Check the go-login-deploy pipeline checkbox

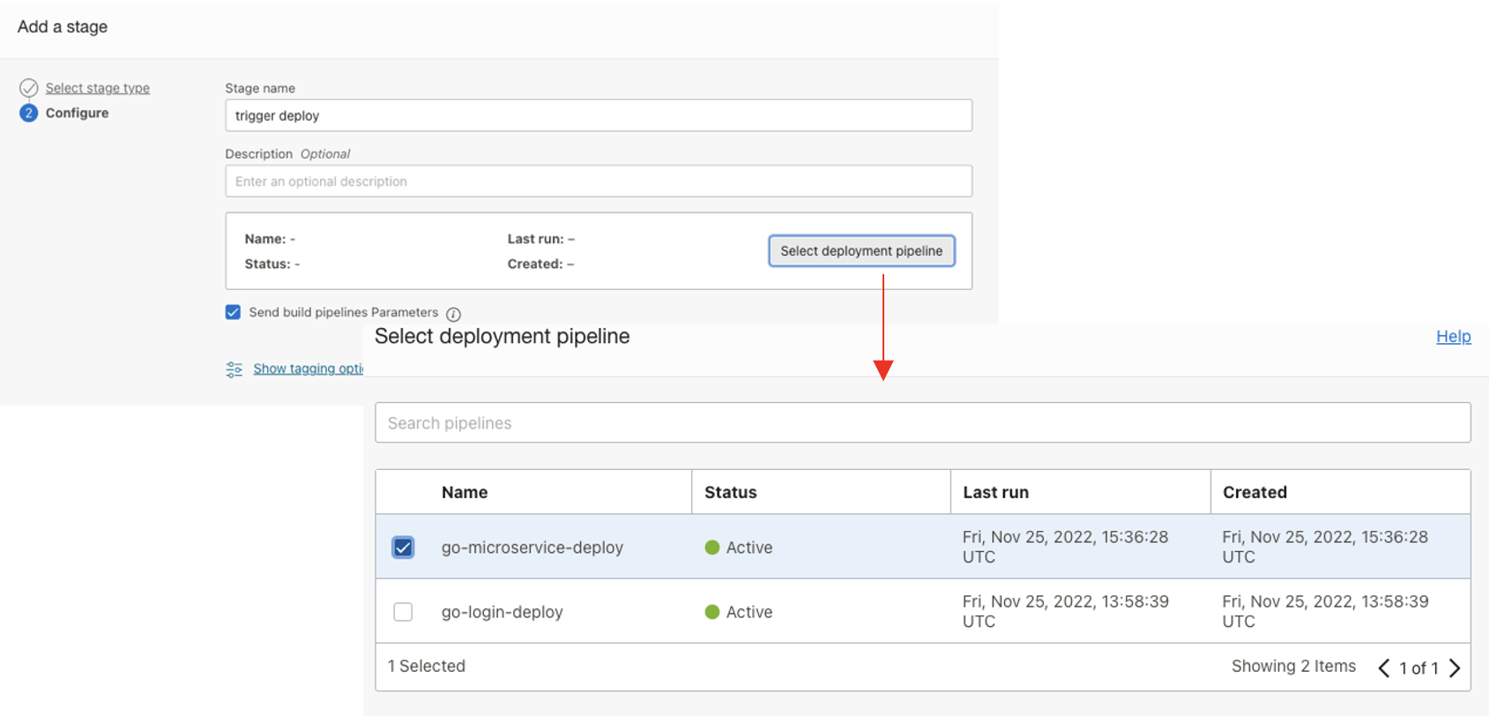point(403,612)
